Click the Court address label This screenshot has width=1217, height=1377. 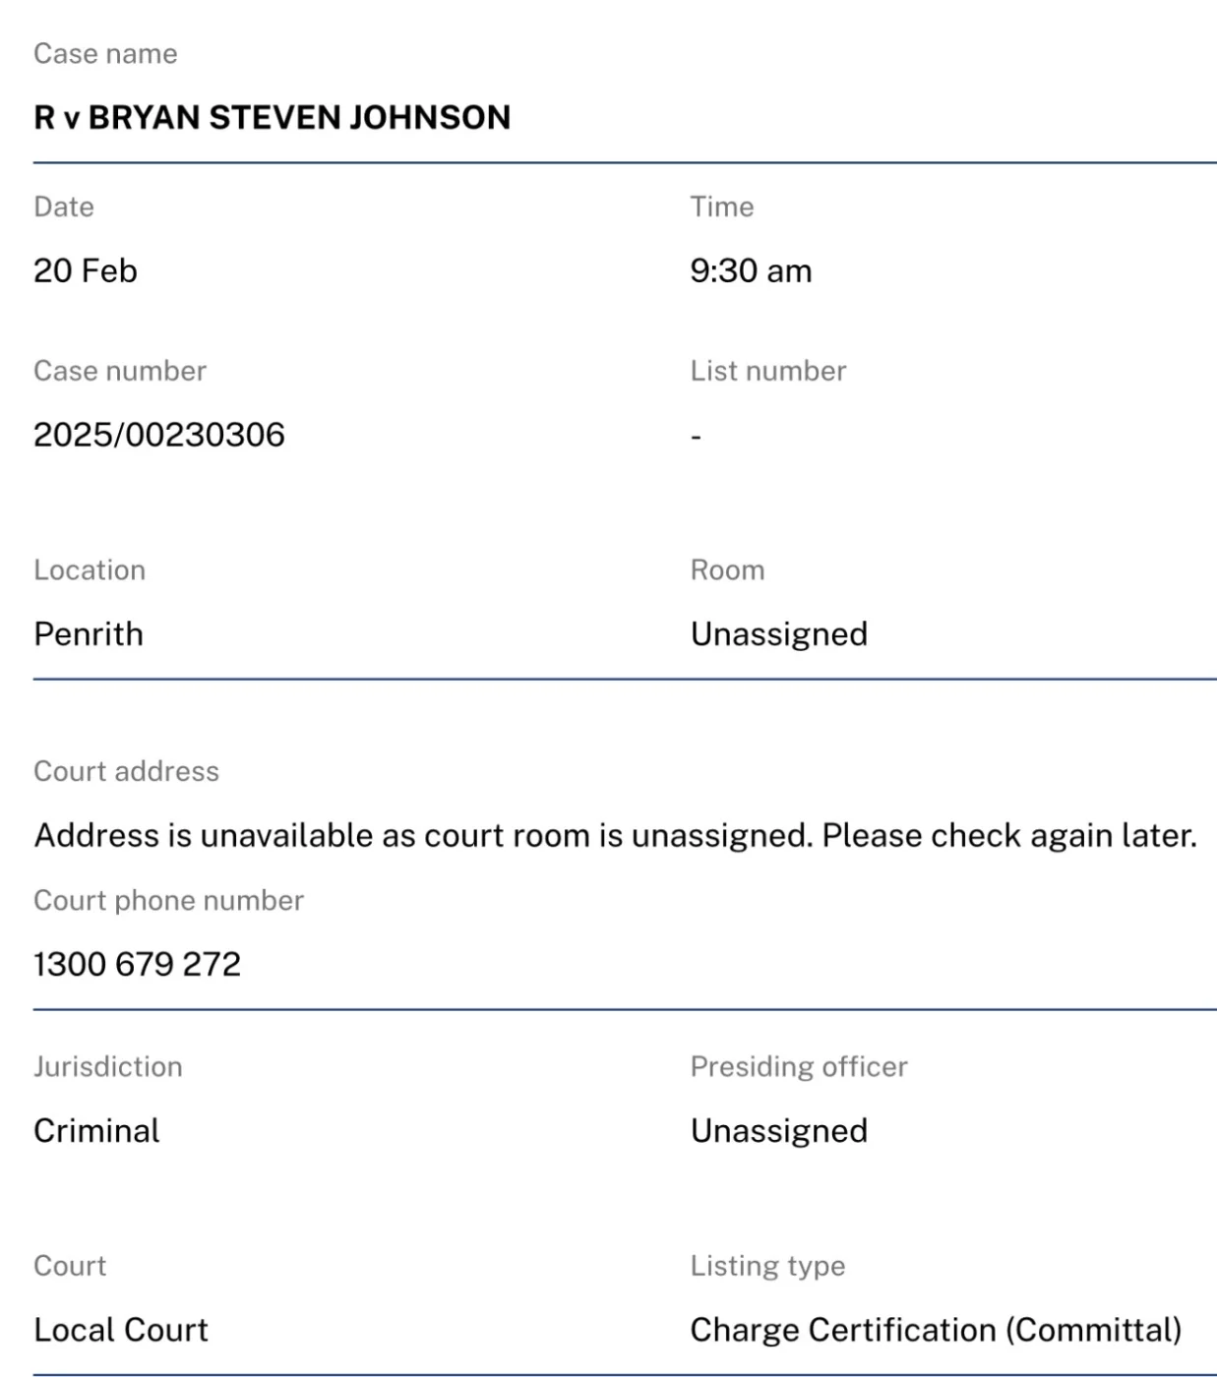pos(126,771)
